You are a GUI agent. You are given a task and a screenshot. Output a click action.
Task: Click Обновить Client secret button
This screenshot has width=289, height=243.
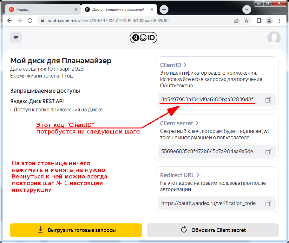(213, 230)
